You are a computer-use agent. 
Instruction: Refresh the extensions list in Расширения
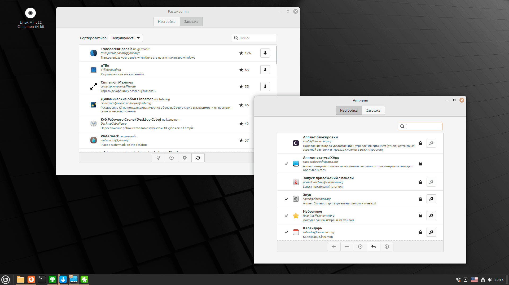[x=198, y=158]
